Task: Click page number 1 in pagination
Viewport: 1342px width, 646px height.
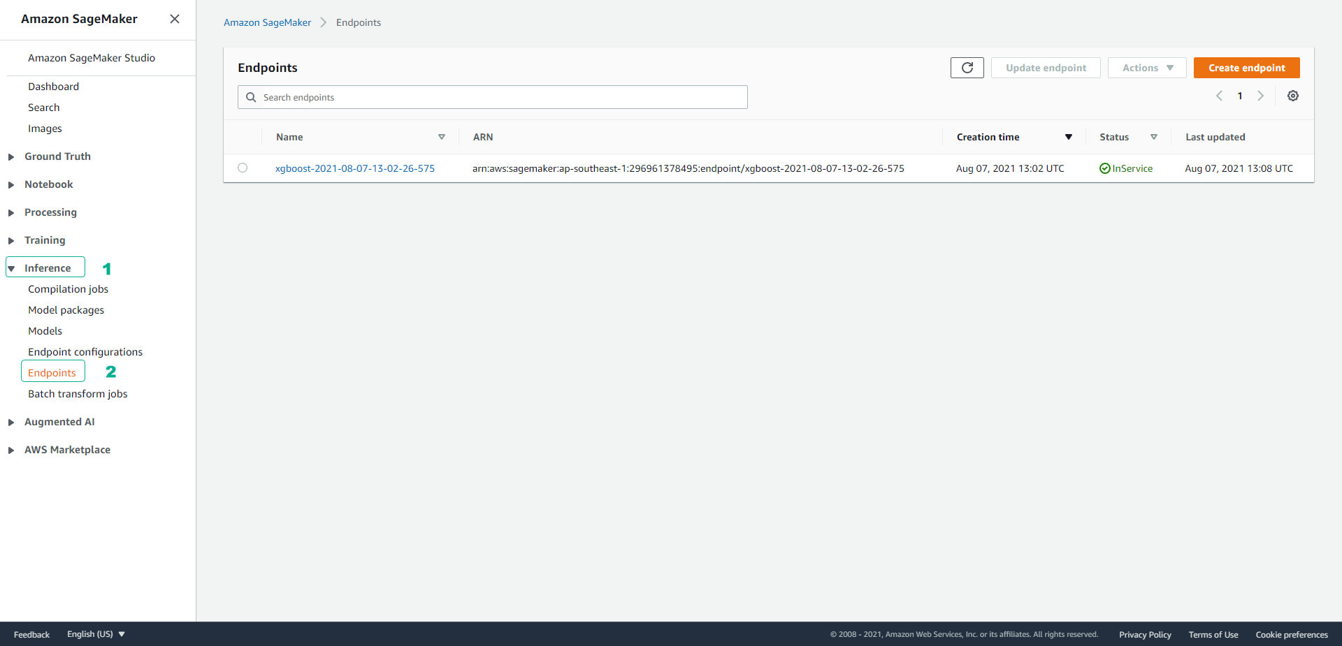Action: click(x=1240, y=96)
